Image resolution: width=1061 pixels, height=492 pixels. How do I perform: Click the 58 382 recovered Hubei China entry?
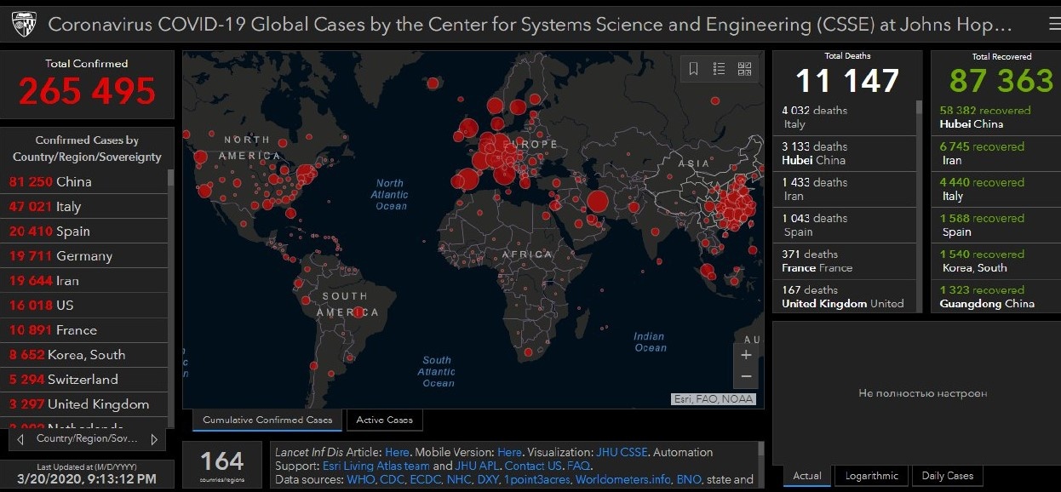point(995,117)
